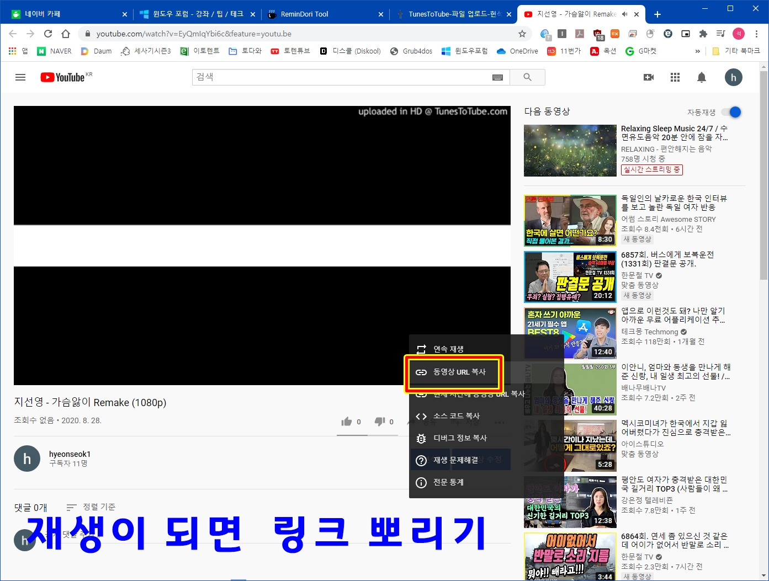Viewport: 769px width, 581px height.
Task: Open the Grub4dos bookmark
Action: (411, 51)
